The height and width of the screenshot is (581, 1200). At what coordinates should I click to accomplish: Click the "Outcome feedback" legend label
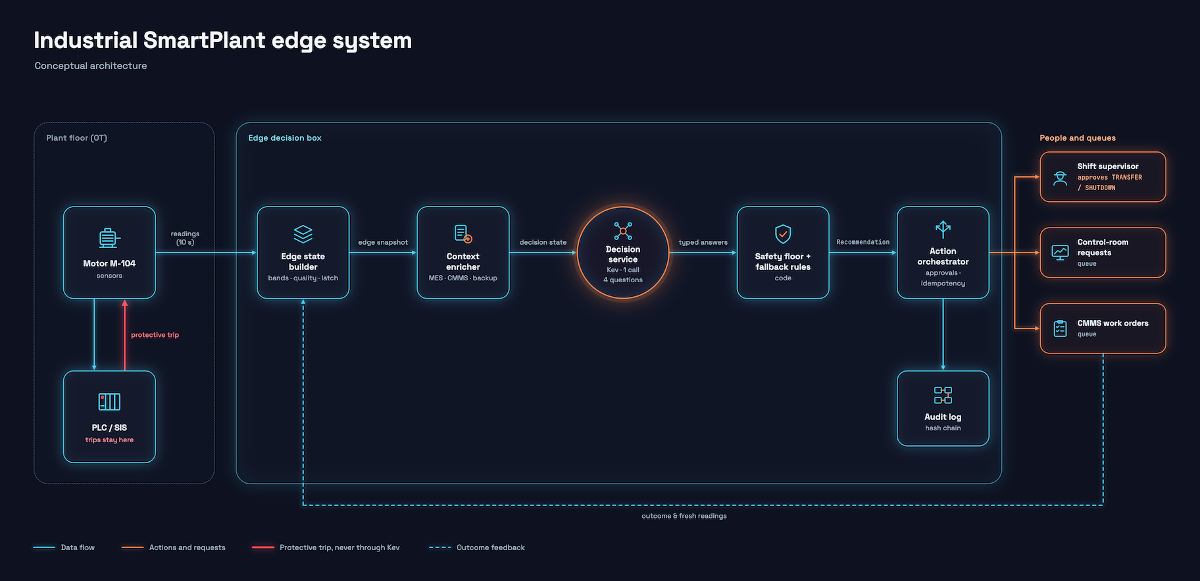491,547
